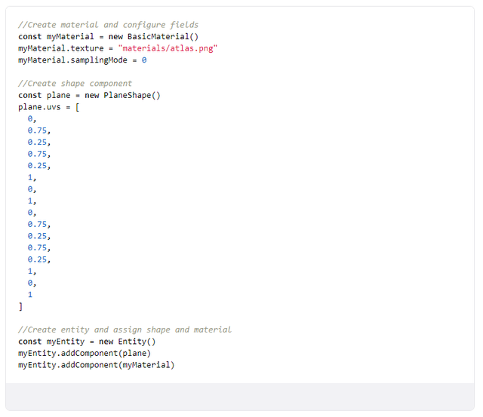Click the samplingMode value "0"

144,60
